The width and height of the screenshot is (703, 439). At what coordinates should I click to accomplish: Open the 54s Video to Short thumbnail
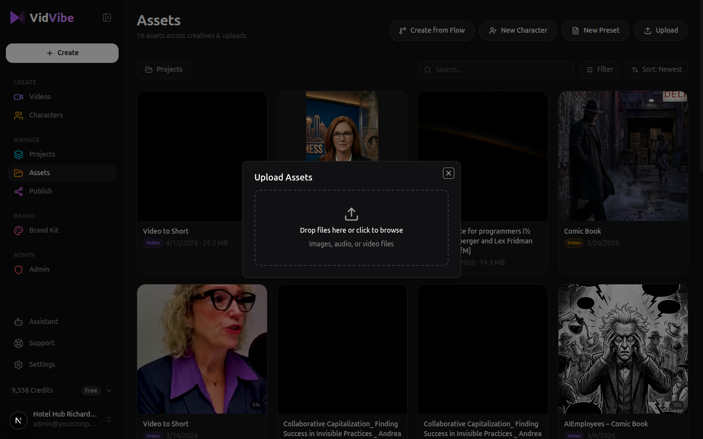pos(202,349)
